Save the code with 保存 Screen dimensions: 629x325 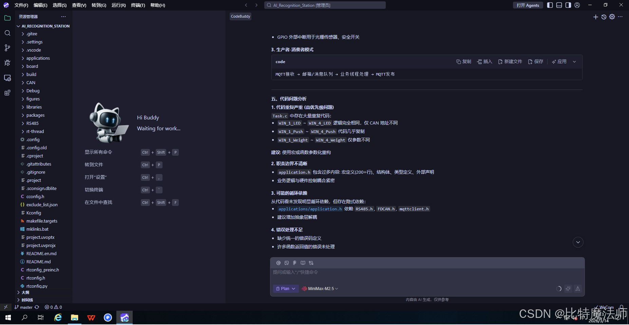(x=535, y=61)
